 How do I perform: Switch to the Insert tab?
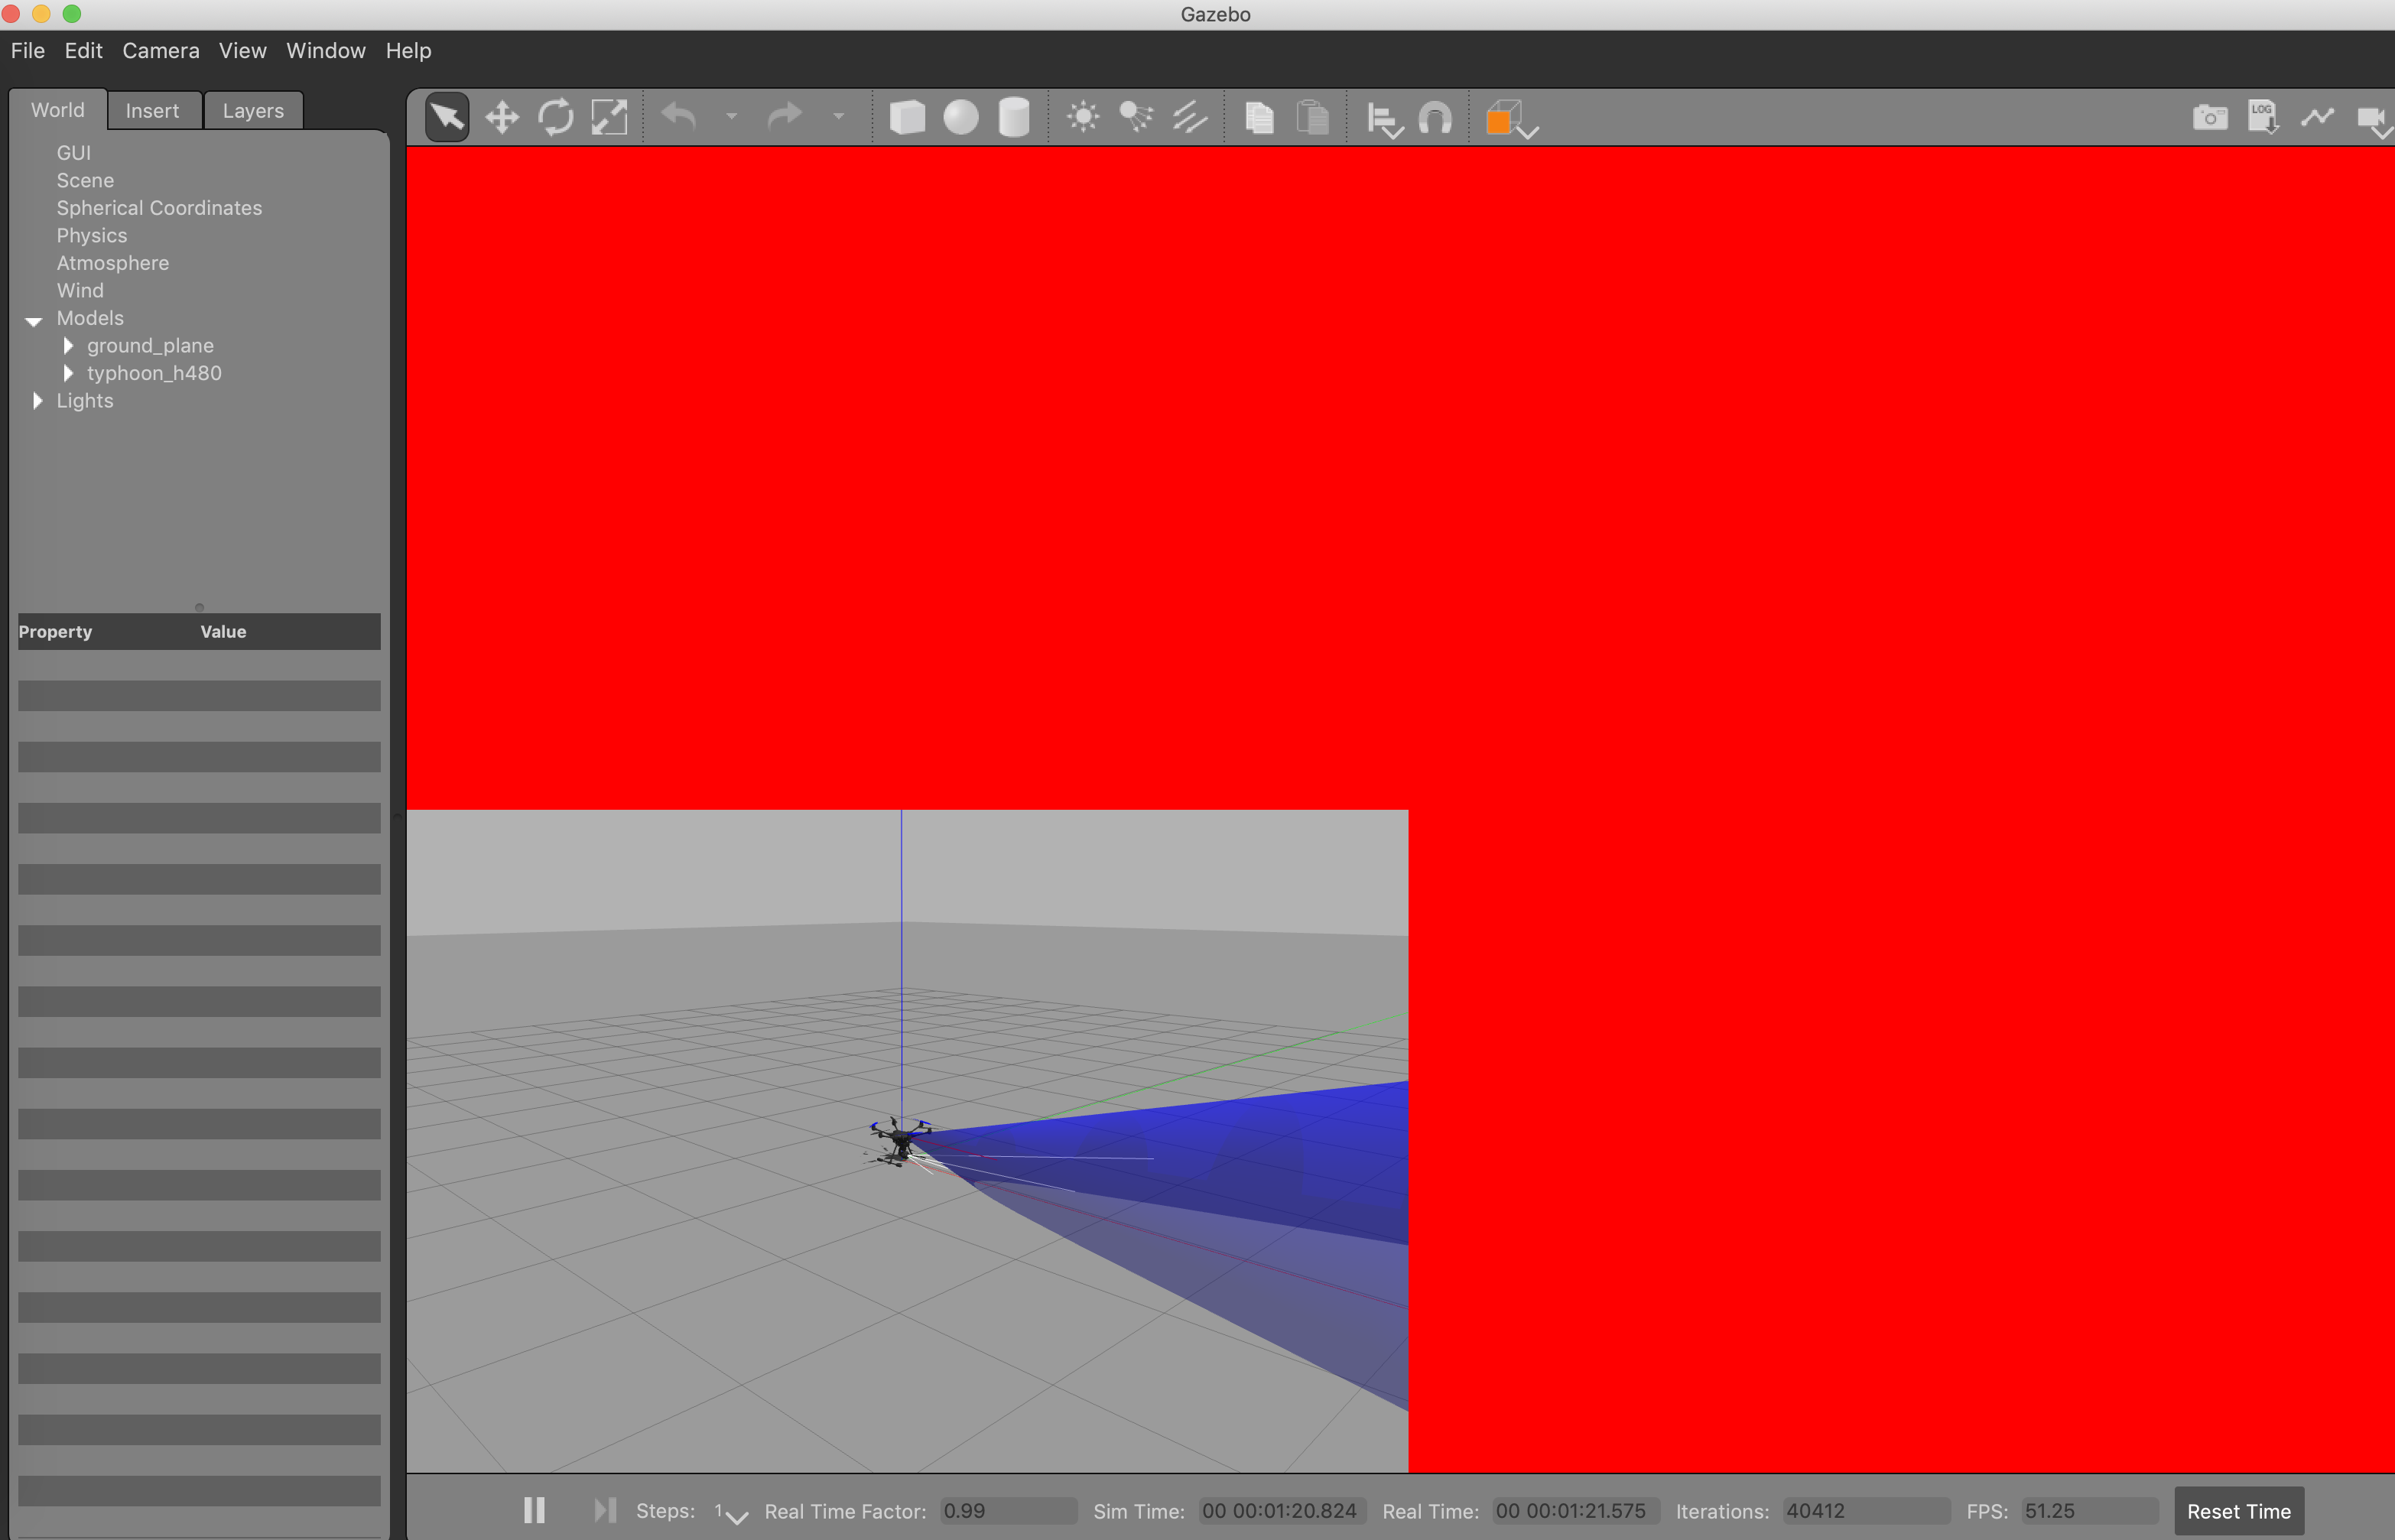(152, 111)
